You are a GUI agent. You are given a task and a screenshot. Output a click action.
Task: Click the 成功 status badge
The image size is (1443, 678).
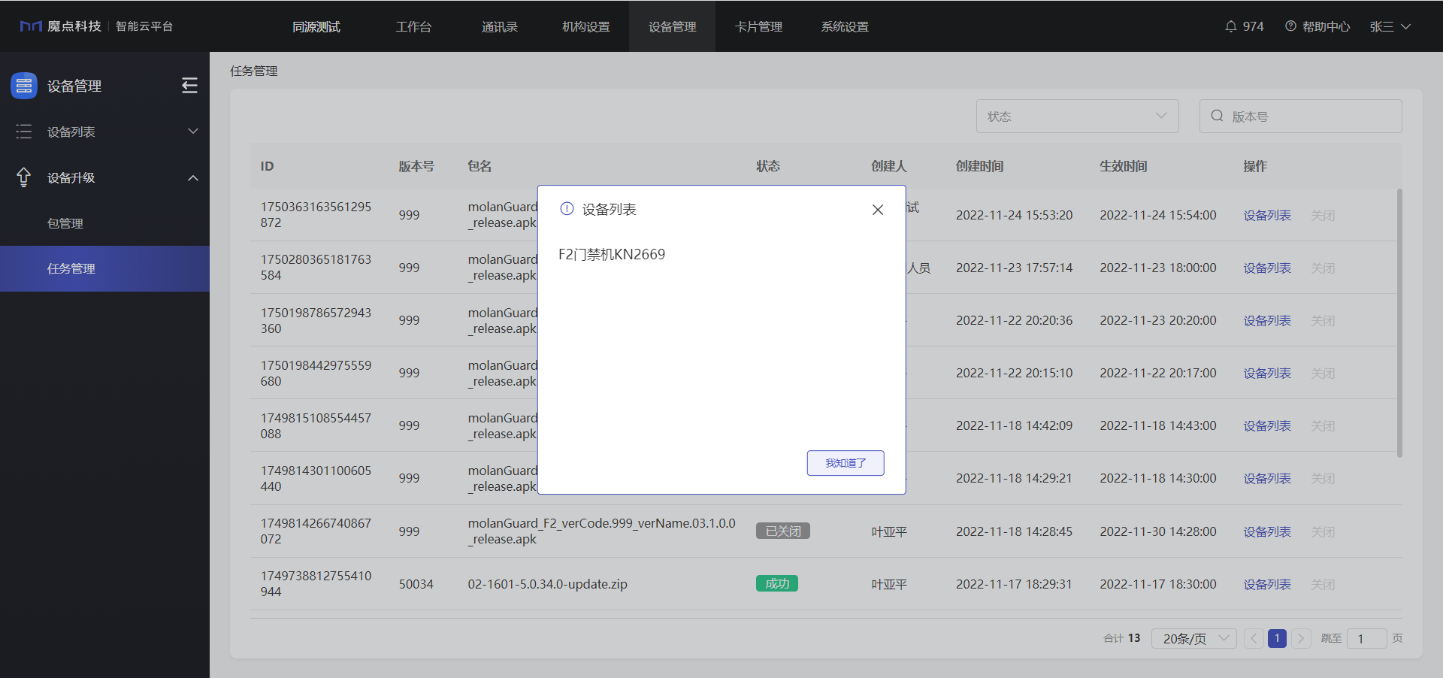776,583
